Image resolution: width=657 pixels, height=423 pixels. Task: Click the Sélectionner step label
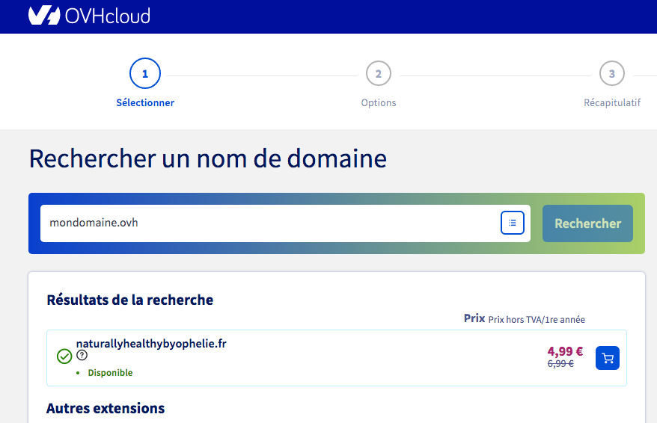coord(145,102)
